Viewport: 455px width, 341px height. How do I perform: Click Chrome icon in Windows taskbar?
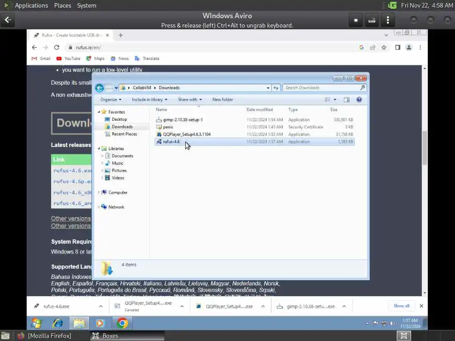pos(122,323)
